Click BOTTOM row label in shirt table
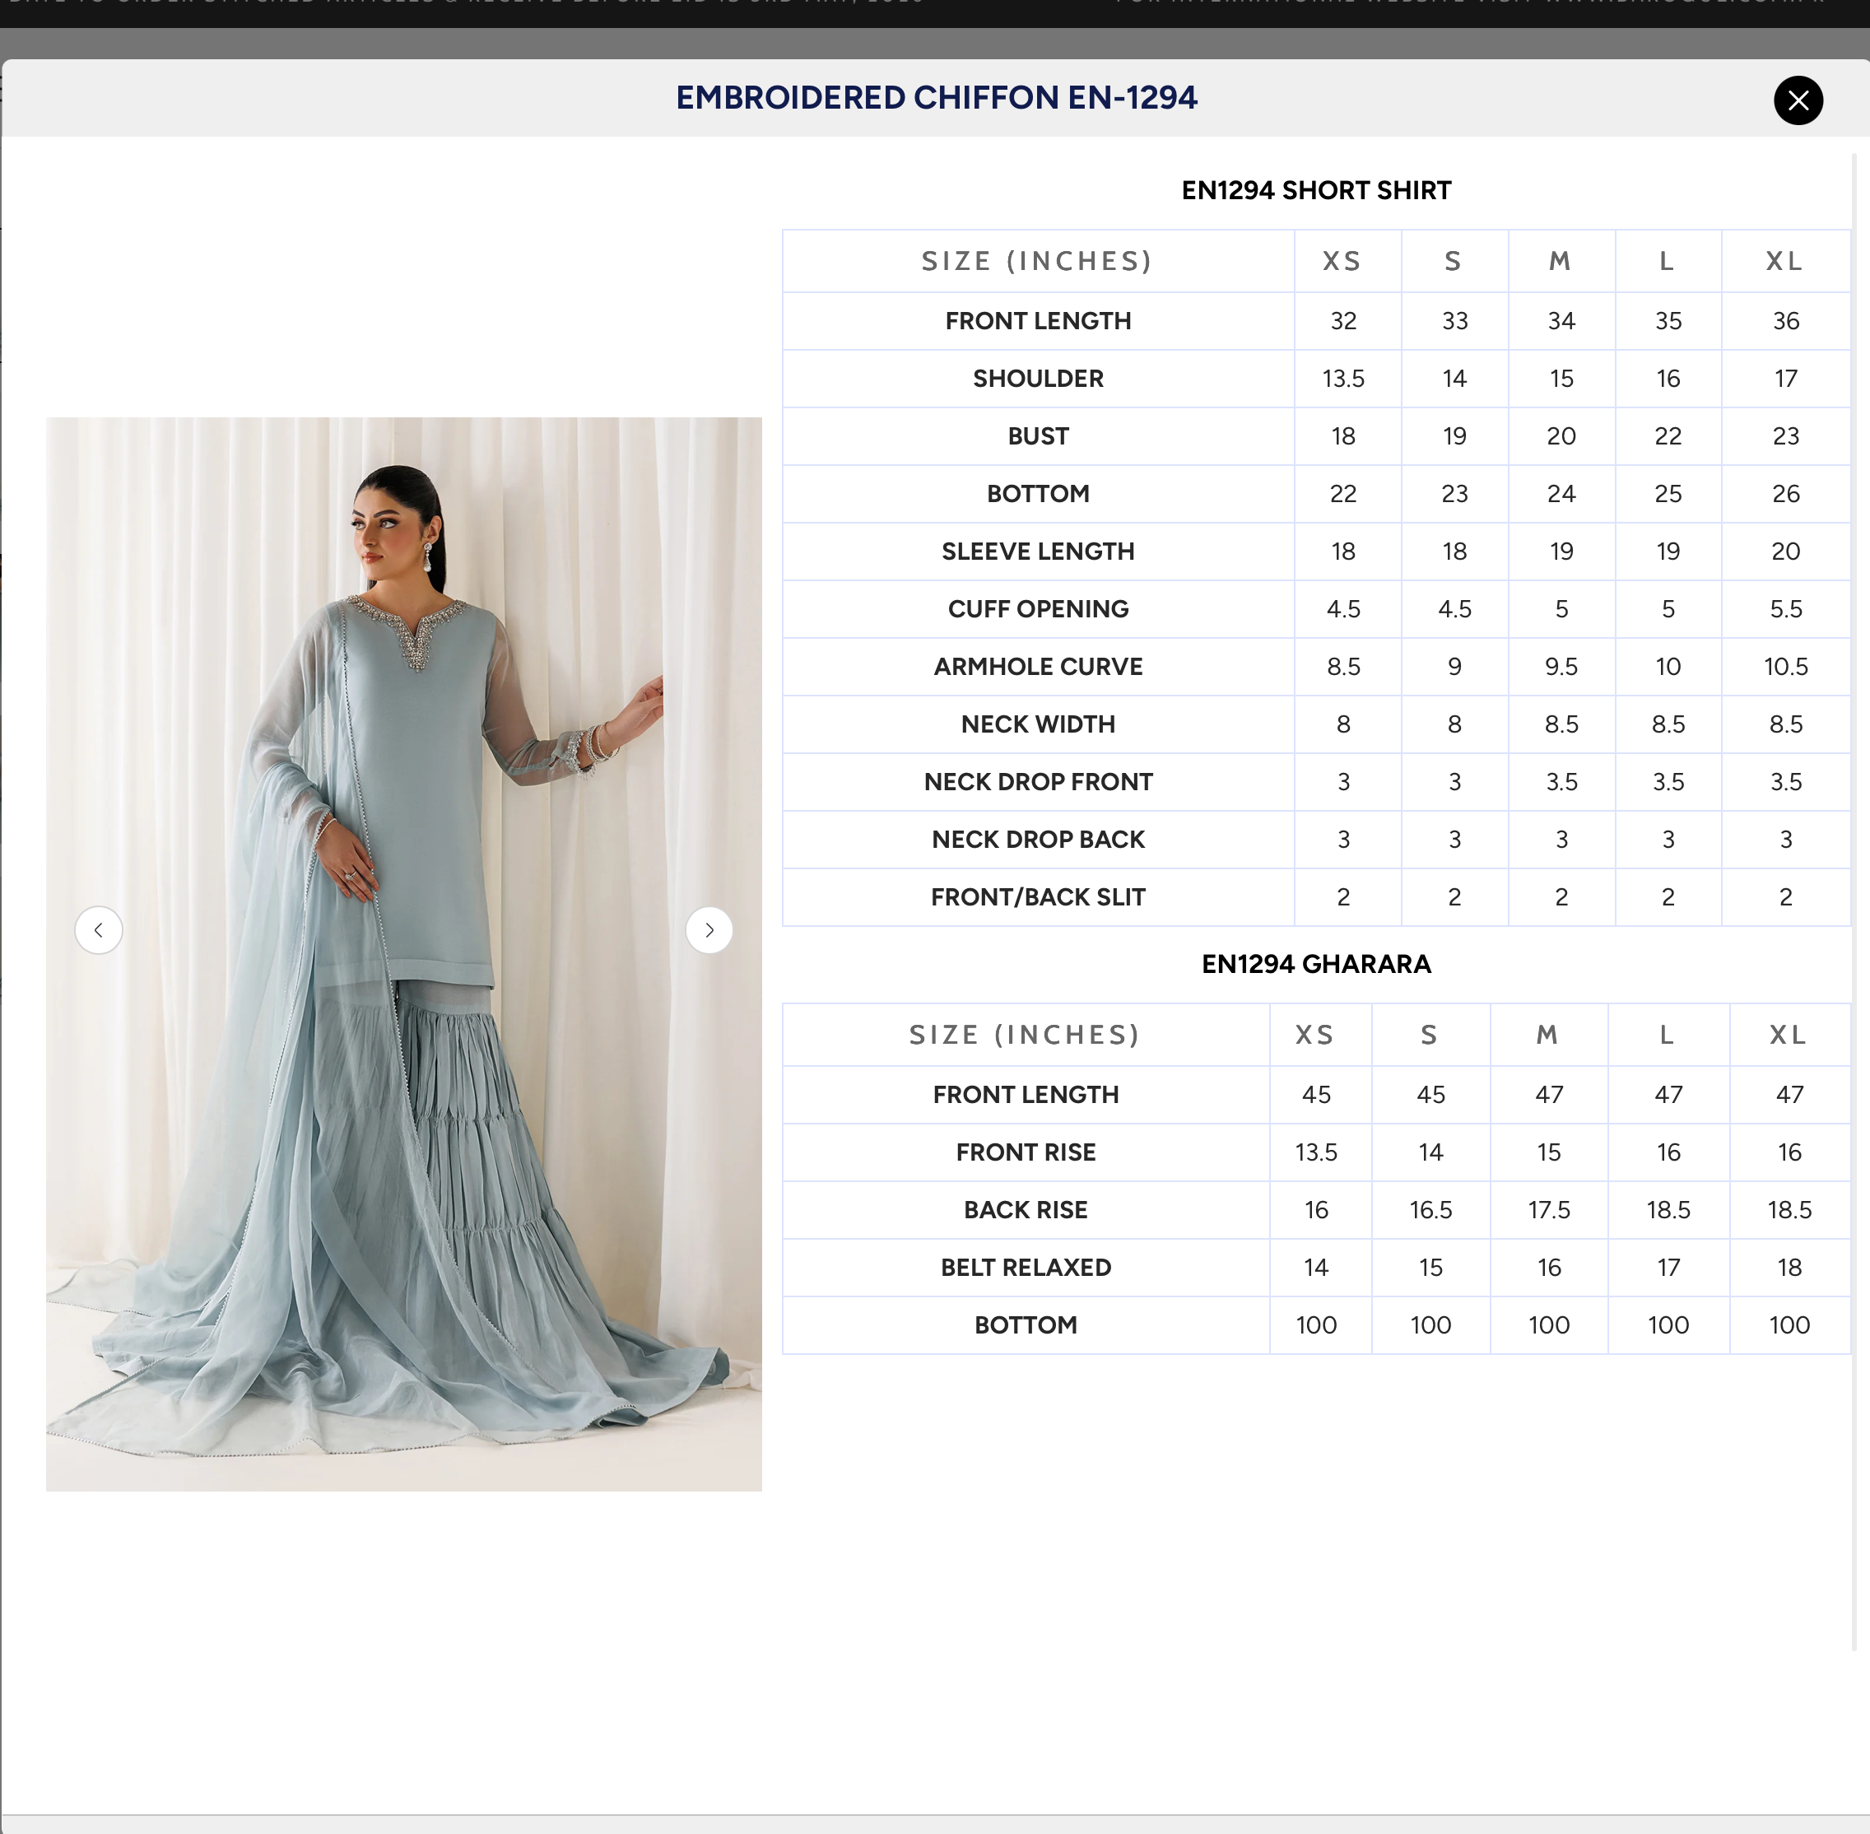This screenshot has height=1834, width=1870. click(x=1038, y=493)
